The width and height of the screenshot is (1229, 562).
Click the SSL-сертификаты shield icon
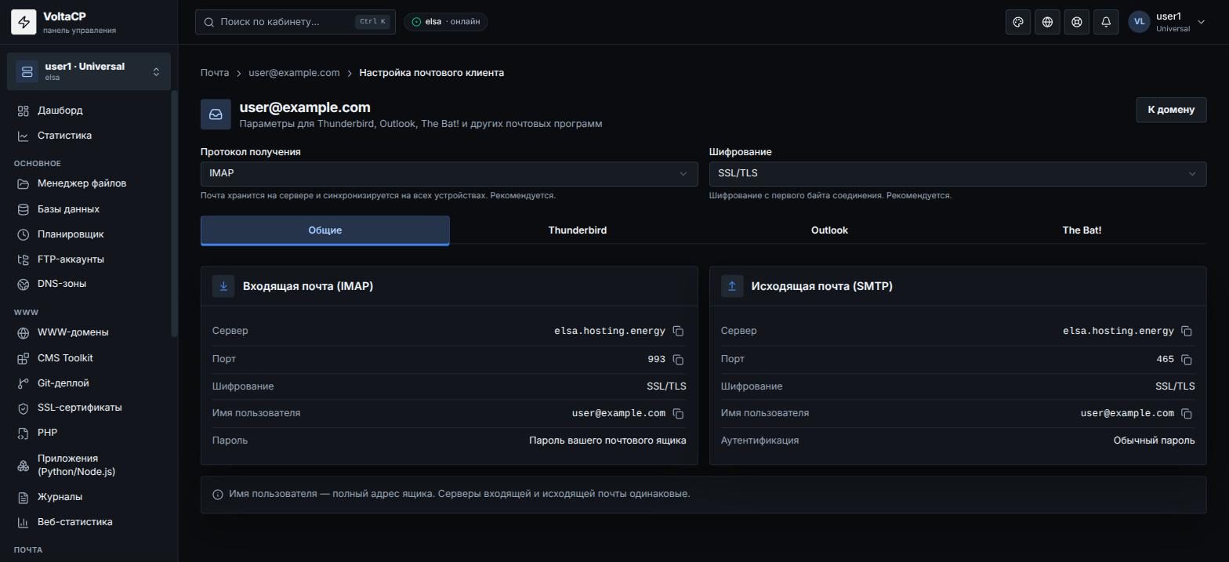pyautogui.click(x=24, y=408)
